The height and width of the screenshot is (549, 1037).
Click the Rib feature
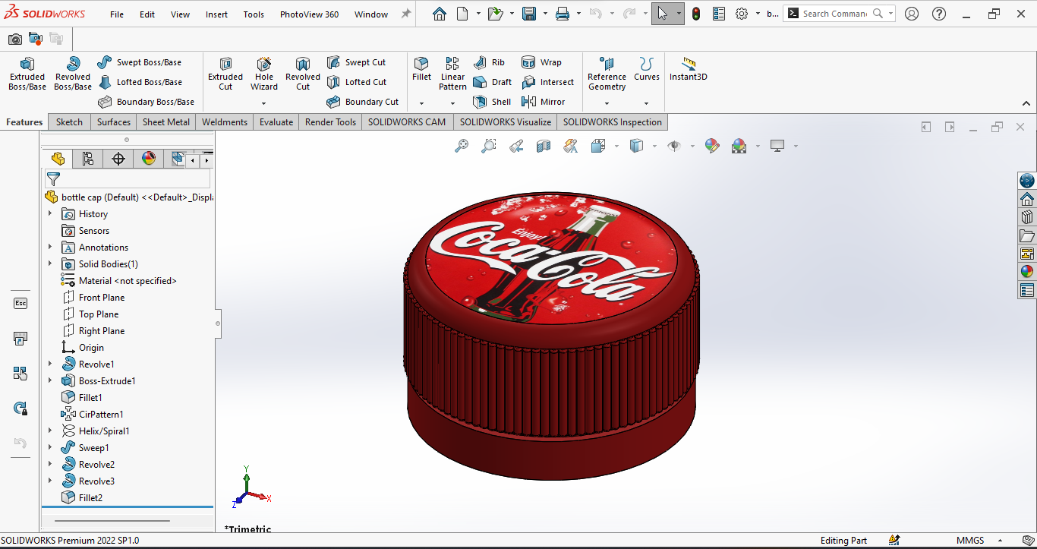tap(489, 62)
